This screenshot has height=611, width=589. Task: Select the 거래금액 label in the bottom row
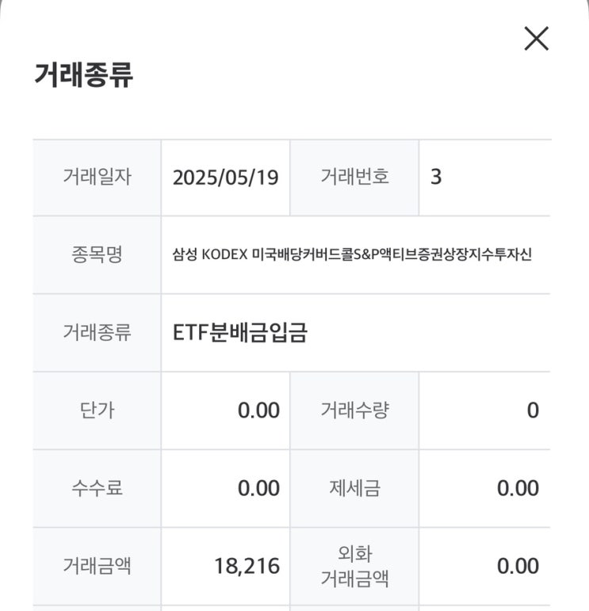tap(97, 566)
